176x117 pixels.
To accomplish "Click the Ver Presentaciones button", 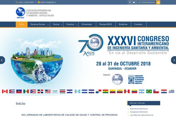I will [146, 2].
